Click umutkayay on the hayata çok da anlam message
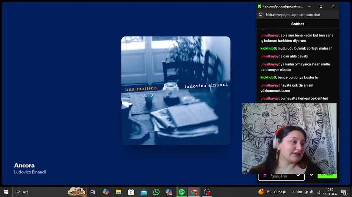The width and height of the screenshot is (352, 197). point(269,85)
